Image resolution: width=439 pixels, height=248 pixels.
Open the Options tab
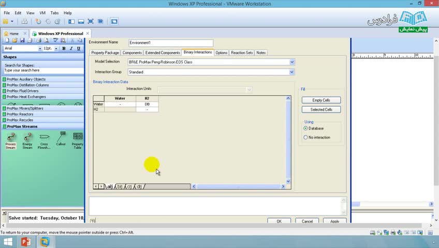click(x=221, y=53)
